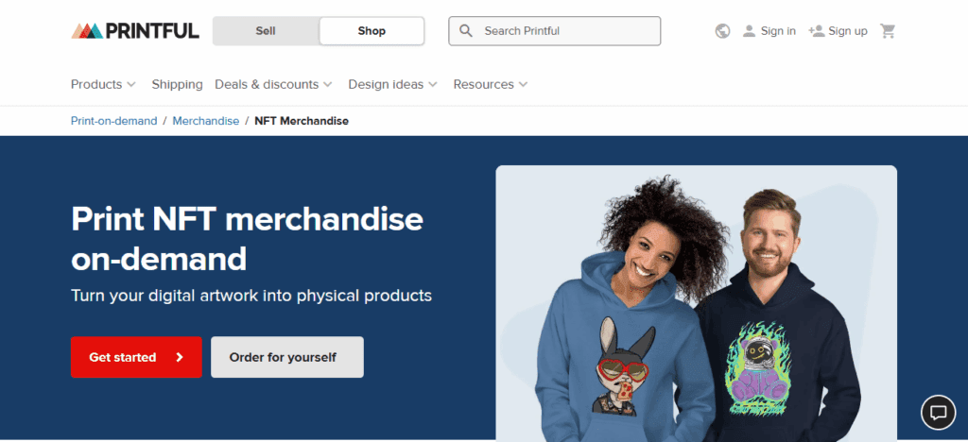968x442 pixels.
Task: Open the globe language selector icon
Action: 722,31
